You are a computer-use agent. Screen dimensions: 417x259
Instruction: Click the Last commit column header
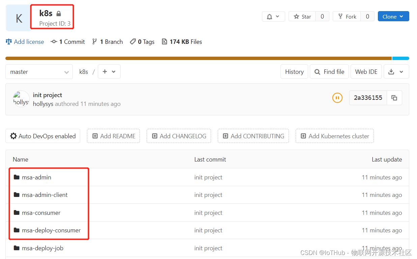[210, 160]
